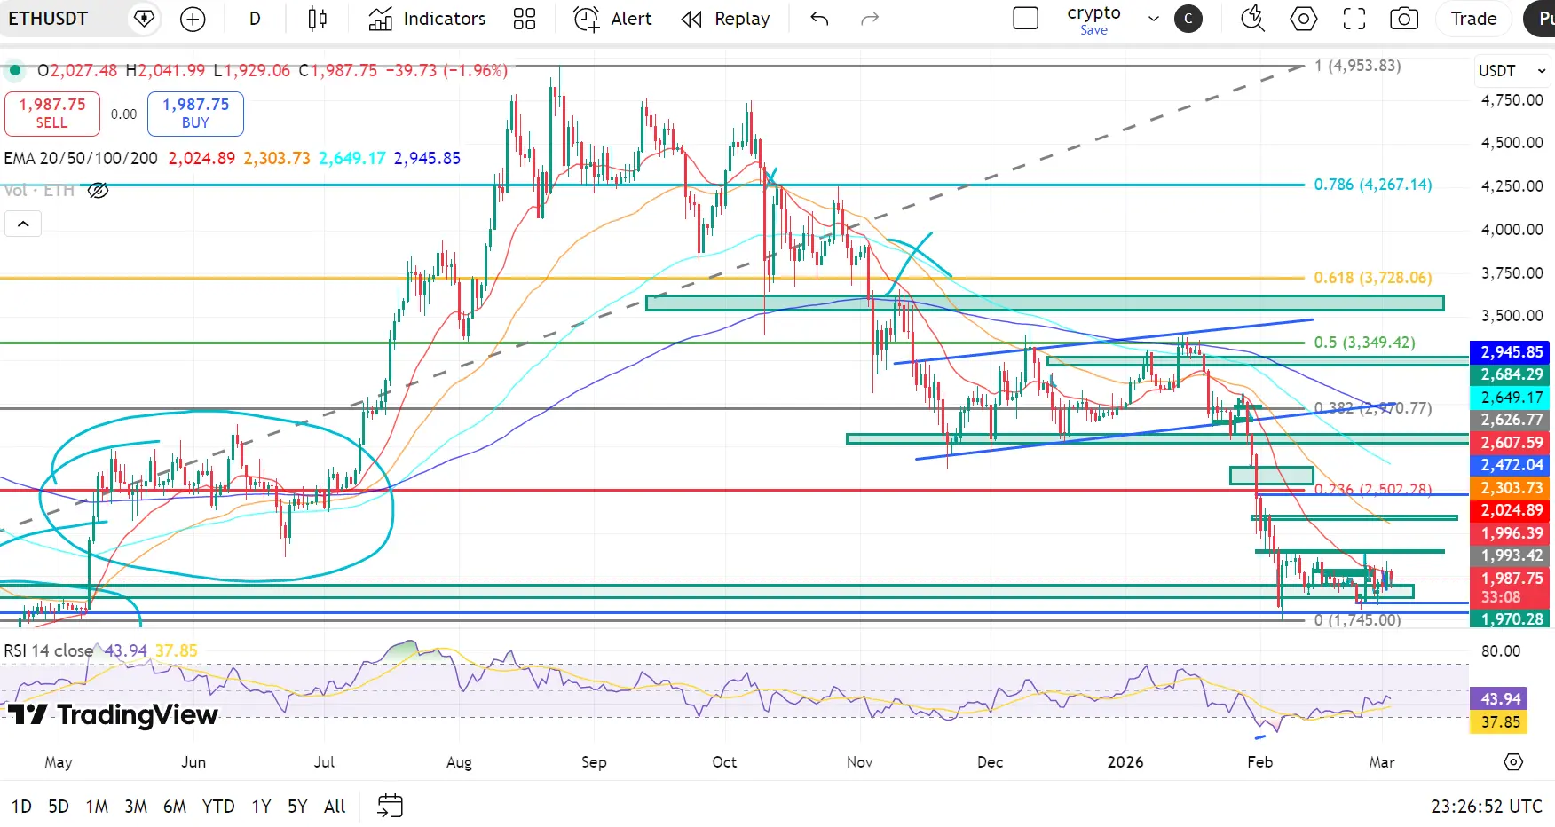Open the quick search lightning icon
The image size is (1555, 827).
coord(1252,19)
